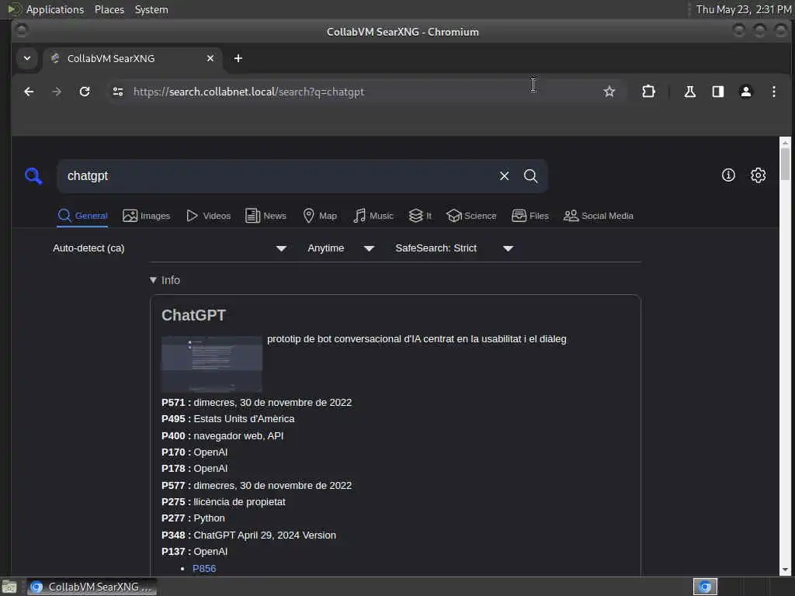Open SearXNG preferences gear
Screen dimensions: 795x596
pos(758,175)
